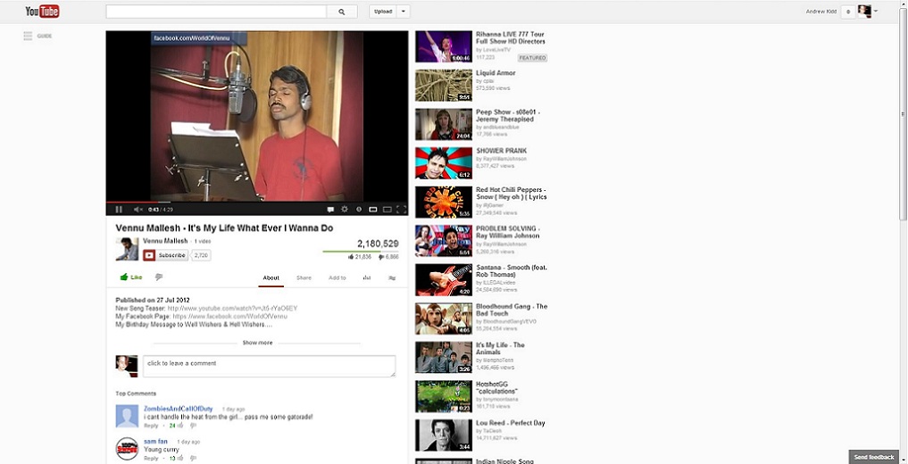The height and width of the screenshot is (464, 908).
Task: Click the video title heading
Action: coord(224,228)
